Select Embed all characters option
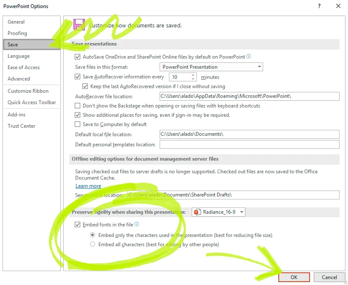 [x=92, y=244]
